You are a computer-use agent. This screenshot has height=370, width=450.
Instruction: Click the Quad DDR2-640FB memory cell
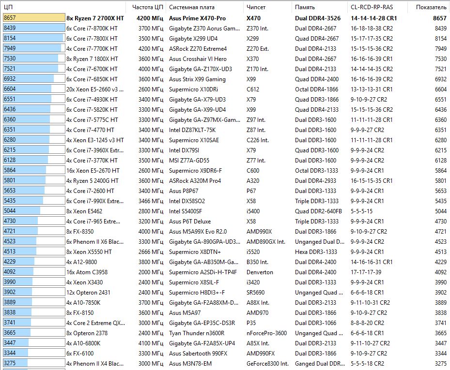pos(318,211)
